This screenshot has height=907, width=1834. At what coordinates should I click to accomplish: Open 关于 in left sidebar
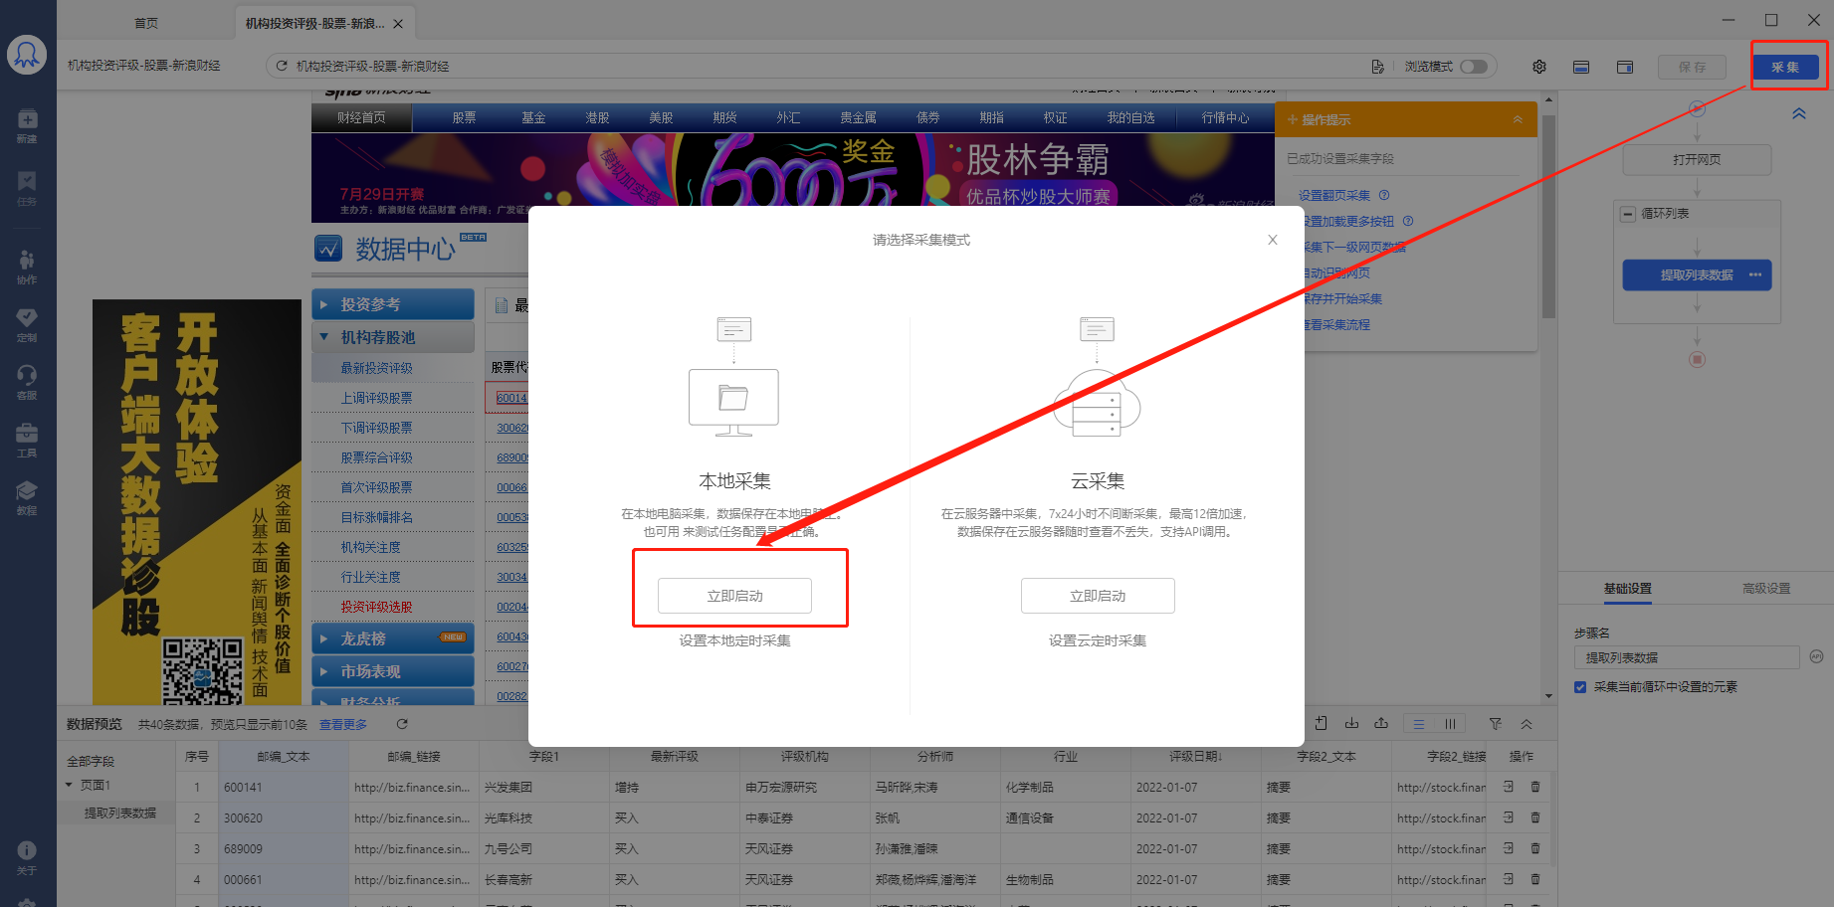[27, 857]
